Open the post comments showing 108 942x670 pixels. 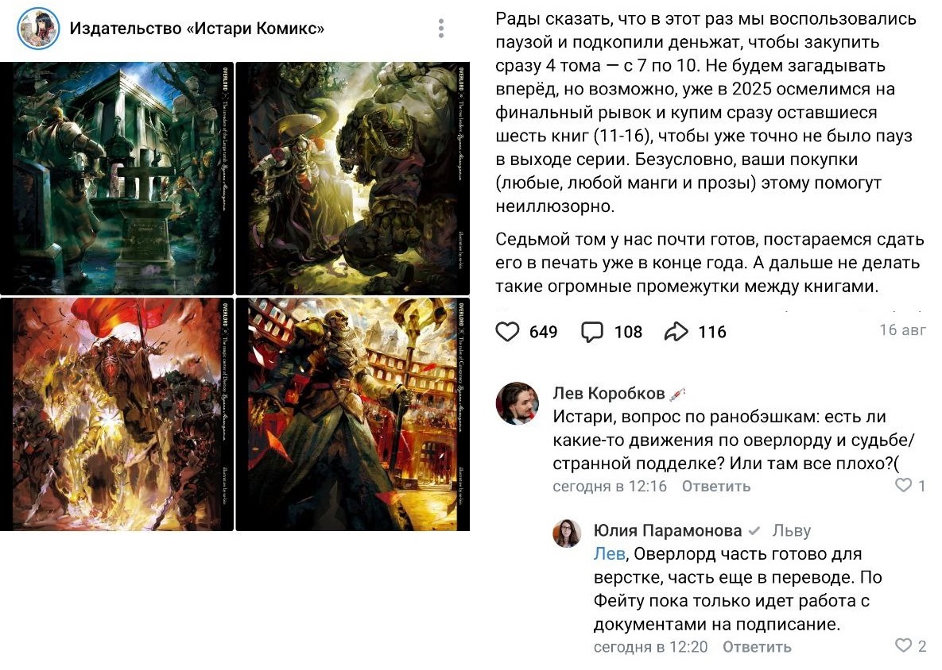591,332
